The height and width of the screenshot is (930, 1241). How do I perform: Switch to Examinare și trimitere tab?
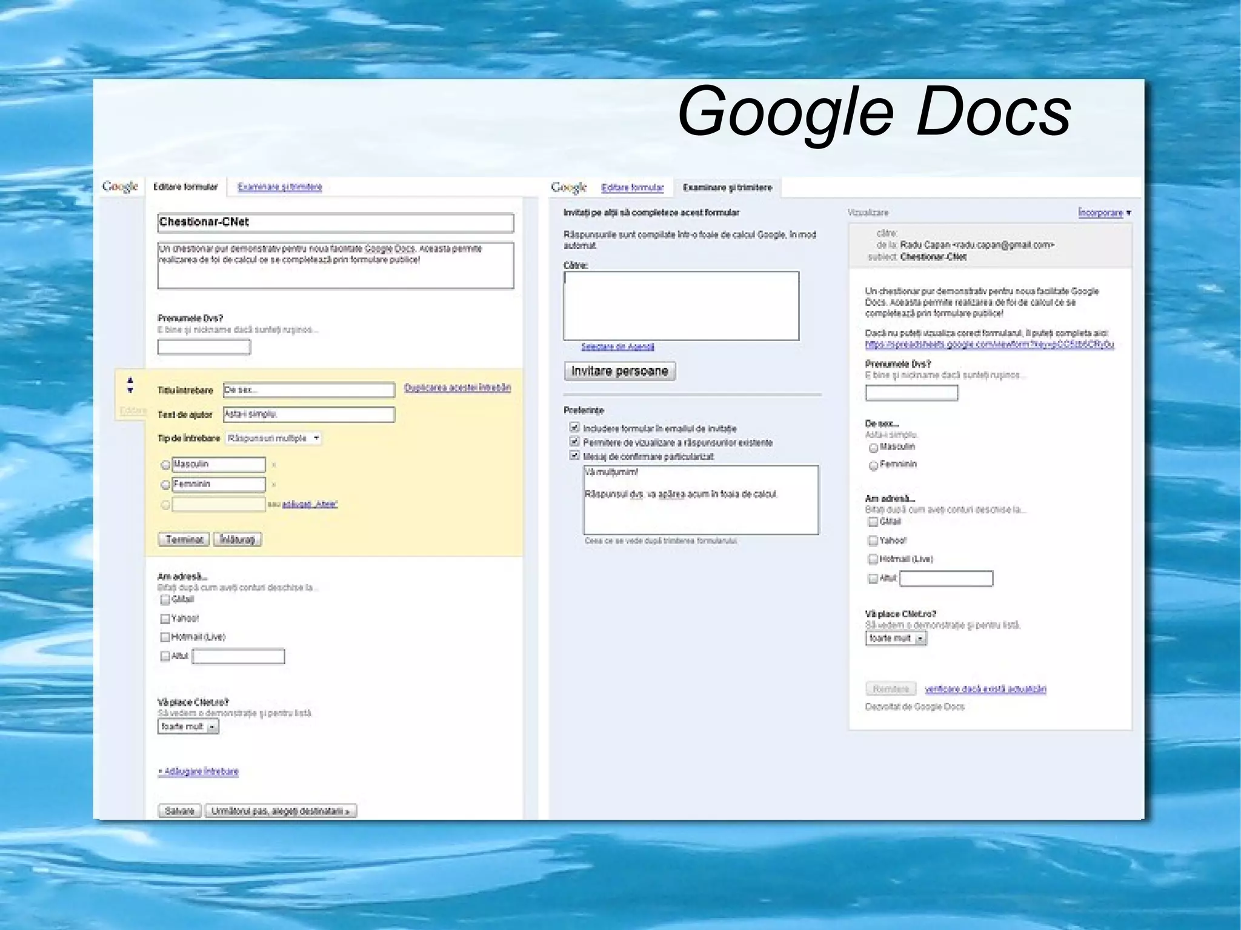[x=279, y=187]
